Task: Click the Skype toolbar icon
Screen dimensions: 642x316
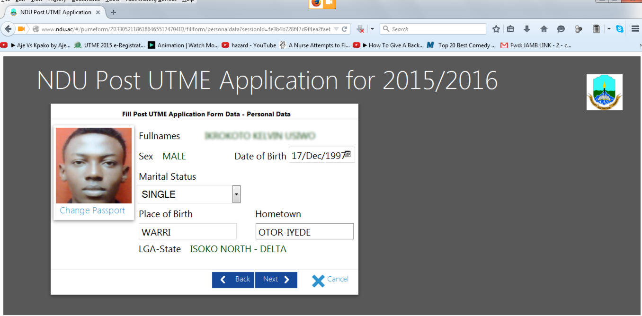Action: point(620,29)
